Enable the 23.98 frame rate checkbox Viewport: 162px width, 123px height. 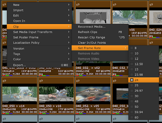[x=132, y=75]
